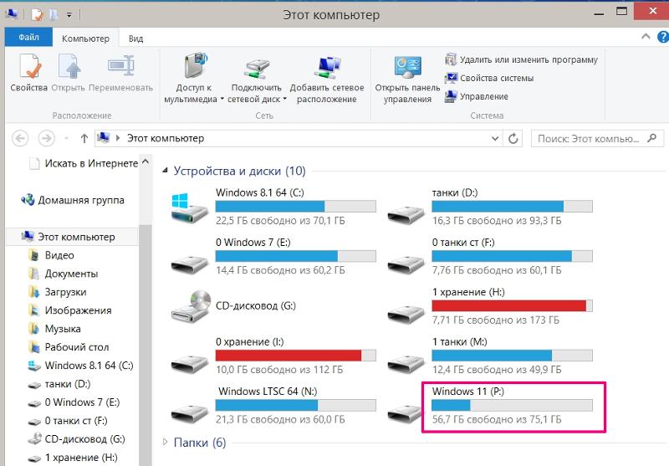This screenshot has width=669, height=466.
Task: Collapse the Устройства и диски group
Action: tap(165, 171)
